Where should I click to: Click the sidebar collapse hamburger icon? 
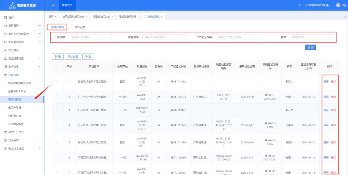pyautogui.click(x=53, y=5)
